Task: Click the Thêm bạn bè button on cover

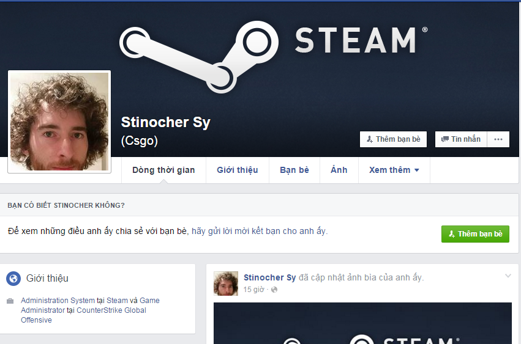Action: (393, 139)
